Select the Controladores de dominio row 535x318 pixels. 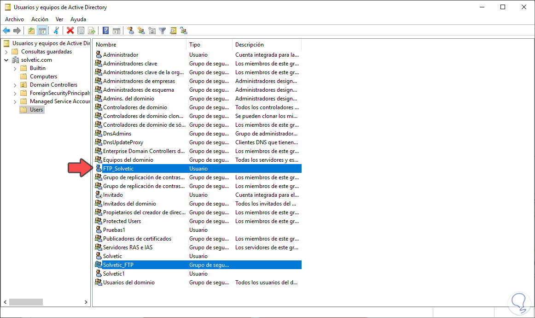coord(197,107)
